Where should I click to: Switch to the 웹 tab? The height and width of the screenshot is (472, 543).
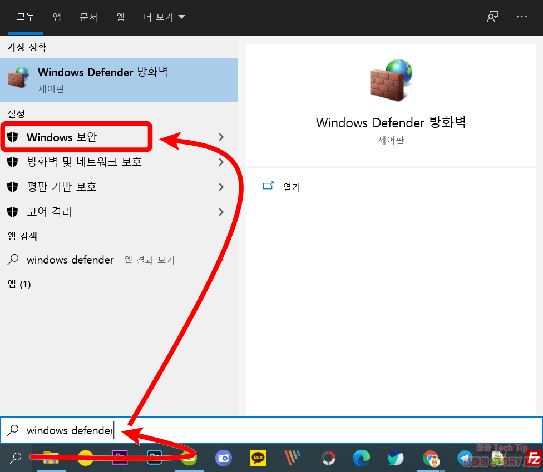pos(120,17)
